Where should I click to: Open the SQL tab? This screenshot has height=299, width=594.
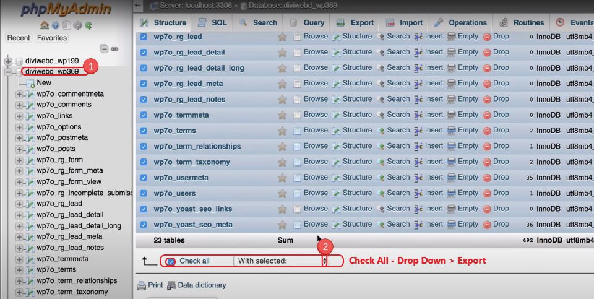coord(212,23)
